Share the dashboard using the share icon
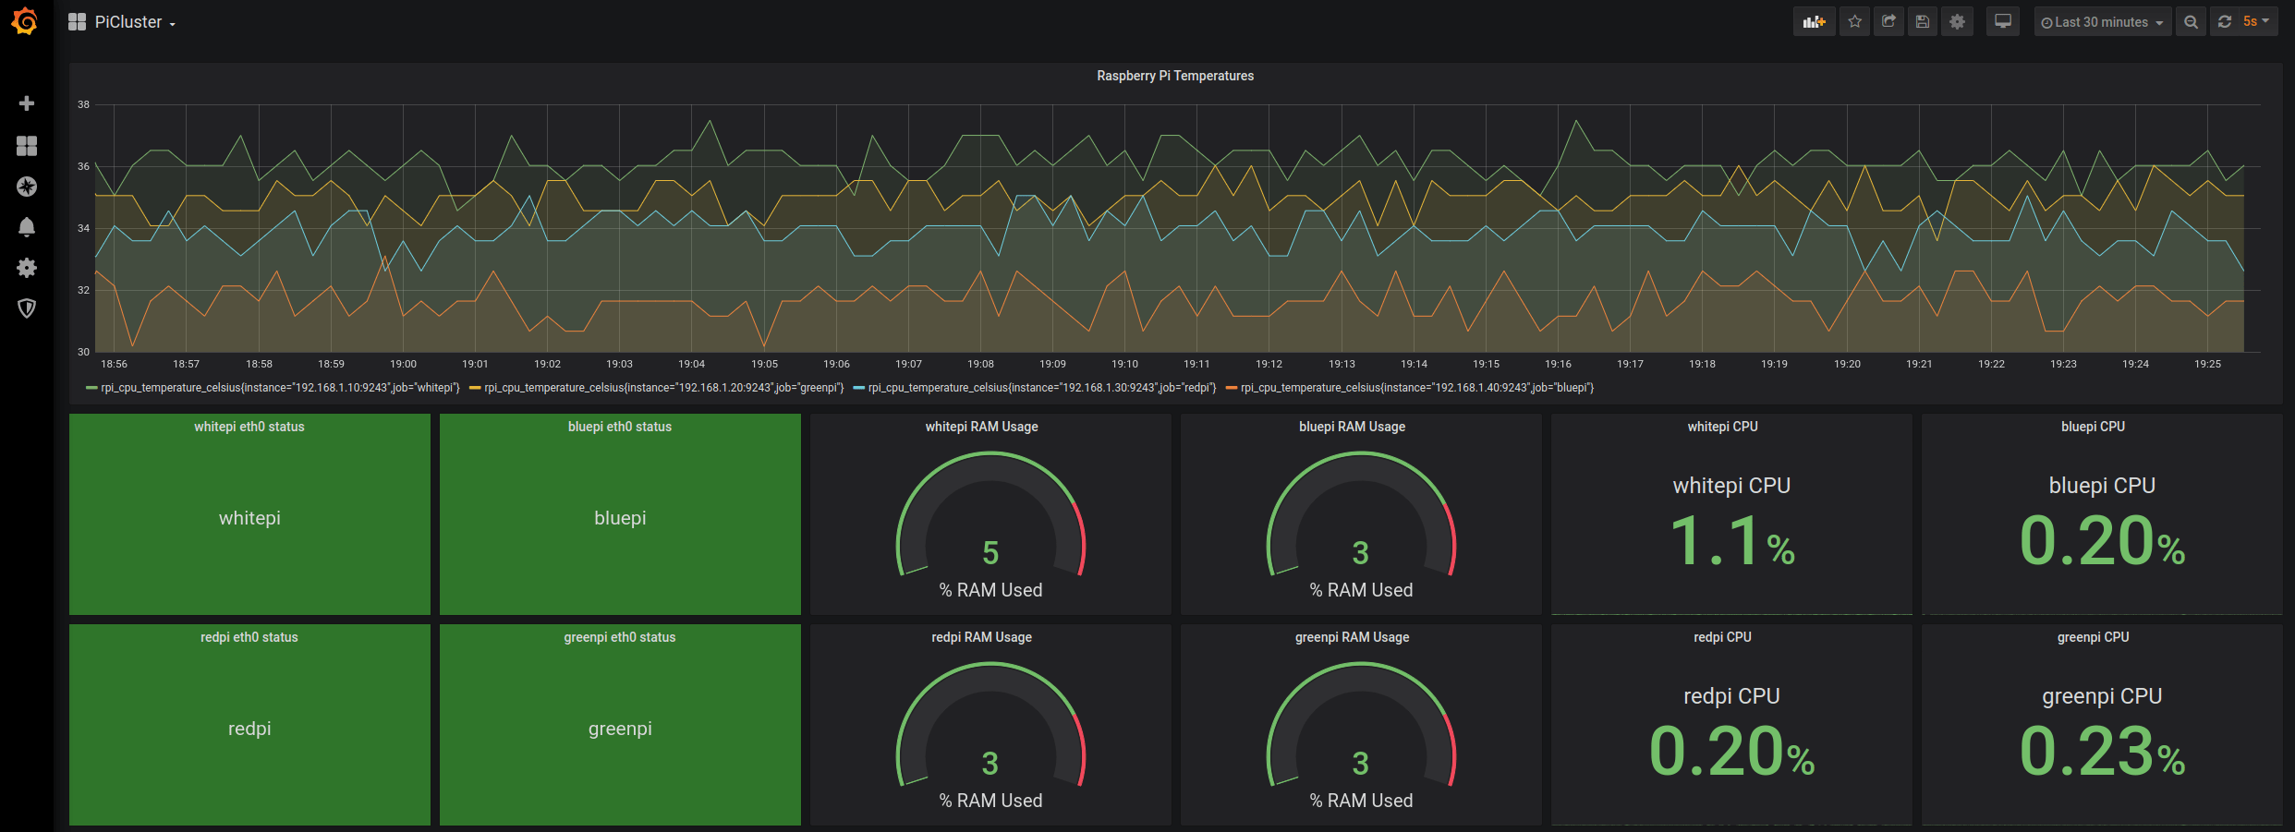Image resolution: width=2295 pixels, height=832 pixels. click(1888, 20)
